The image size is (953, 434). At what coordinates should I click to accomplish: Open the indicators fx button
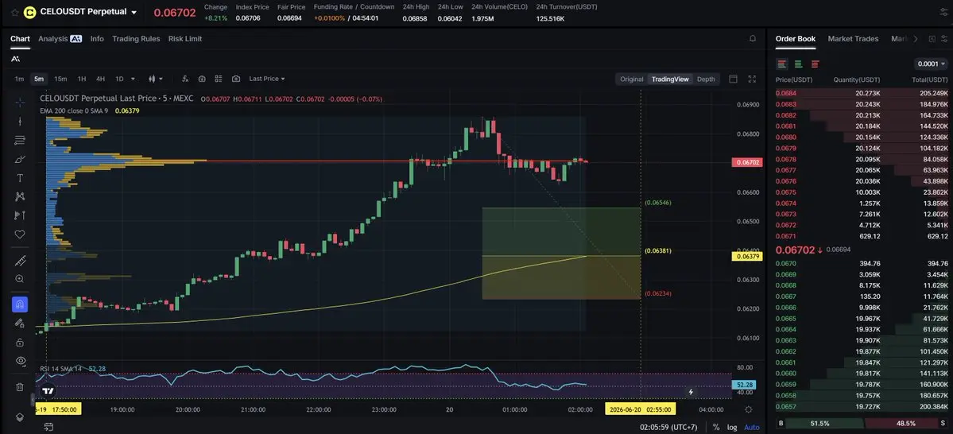pos(185,79)
